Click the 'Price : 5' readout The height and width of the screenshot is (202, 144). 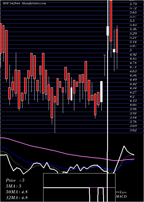pos(15,180)
